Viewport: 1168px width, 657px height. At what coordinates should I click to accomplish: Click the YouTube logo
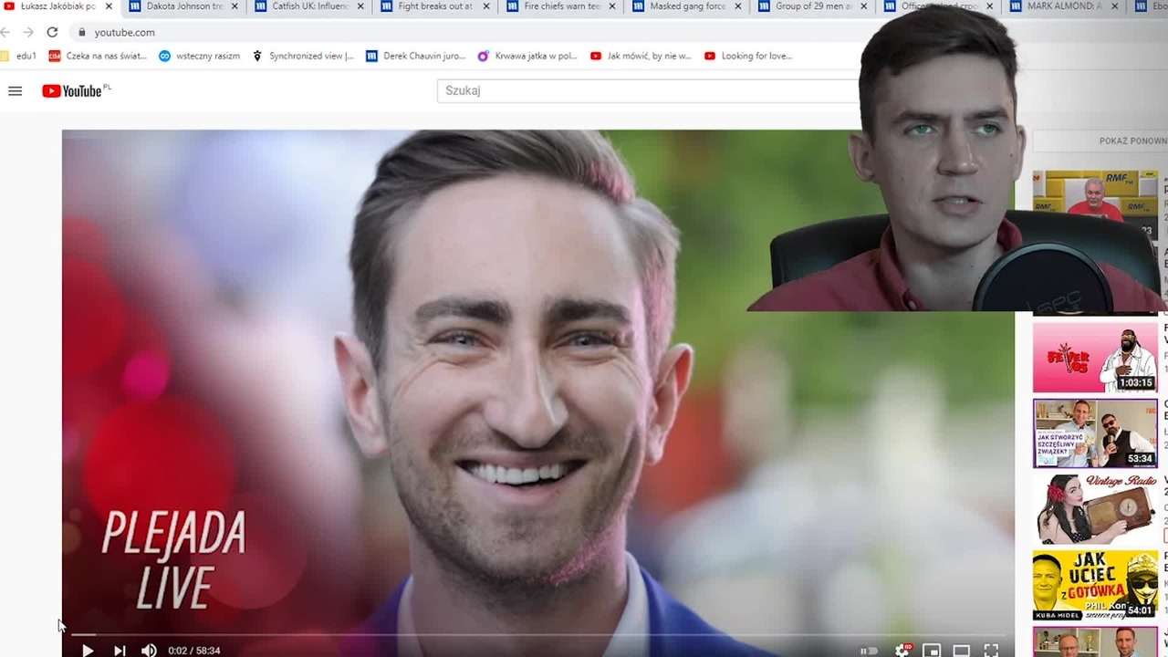(x=77, y=90)
